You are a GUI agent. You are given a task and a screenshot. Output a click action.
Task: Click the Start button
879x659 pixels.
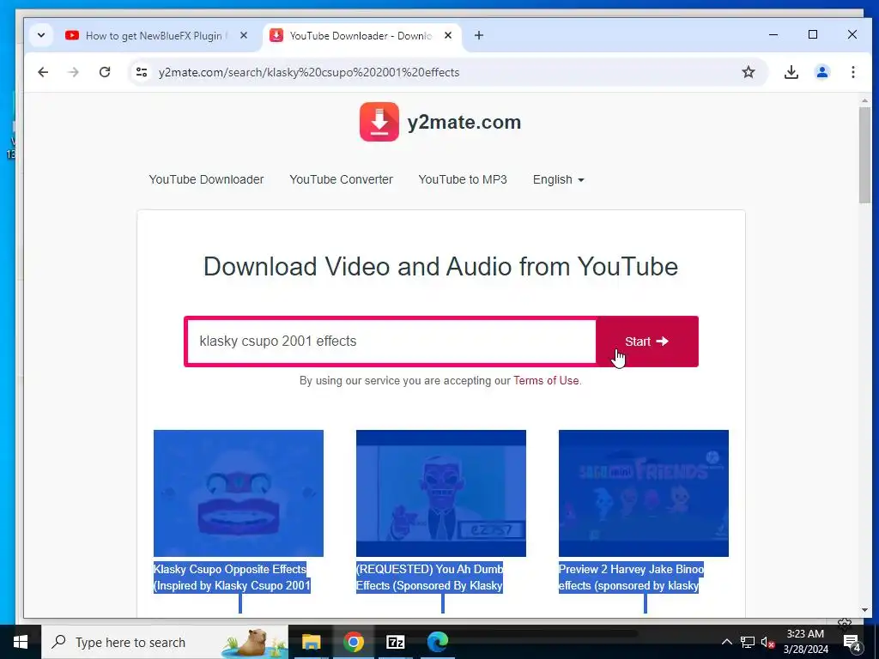pos(647,342)
